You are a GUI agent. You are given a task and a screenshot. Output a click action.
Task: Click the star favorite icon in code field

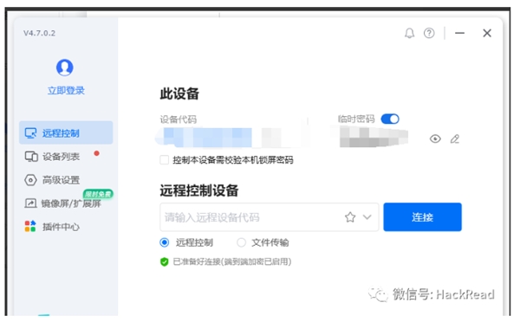pyautogui.click(x=350, y=217)
